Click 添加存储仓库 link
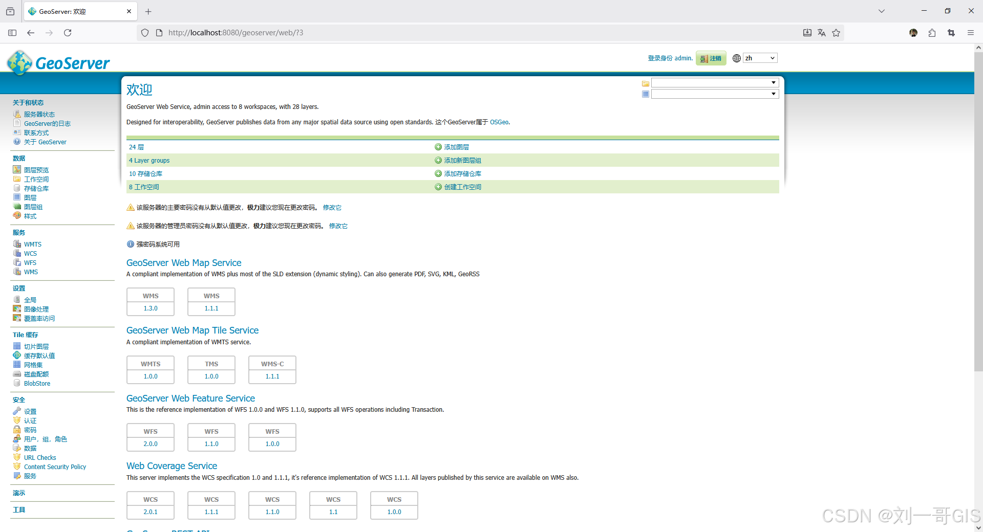The width and height of the screenshot is (983, 532). 462,173
